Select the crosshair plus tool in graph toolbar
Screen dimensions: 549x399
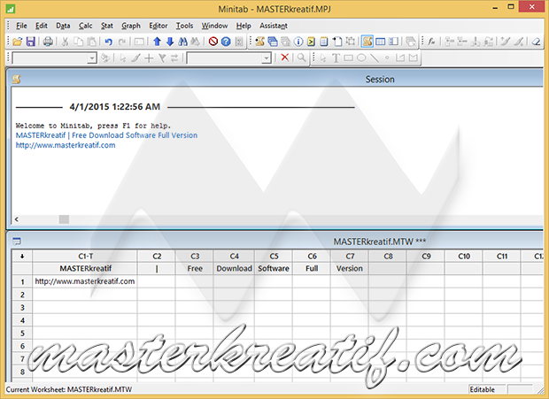point(149,58)
